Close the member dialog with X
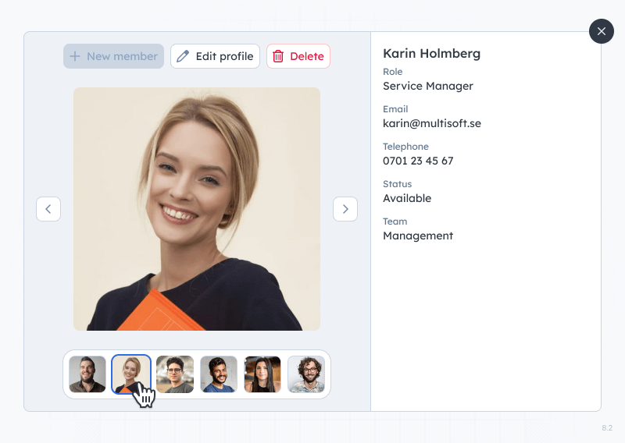This screenshot has width=625, height=443. pos(601,31)
